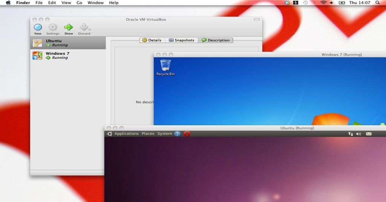Click the Spotlight search magnifier

tap(378, 3)
